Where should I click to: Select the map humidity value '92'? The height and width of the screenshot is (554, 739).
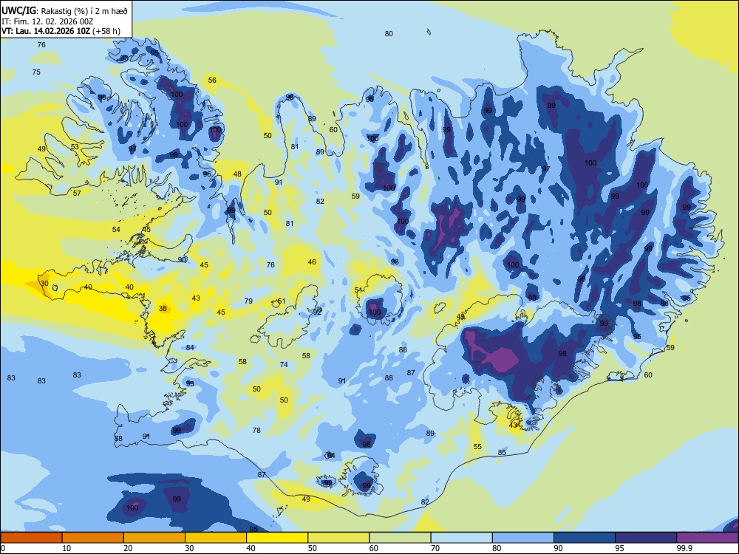point(317,312)
